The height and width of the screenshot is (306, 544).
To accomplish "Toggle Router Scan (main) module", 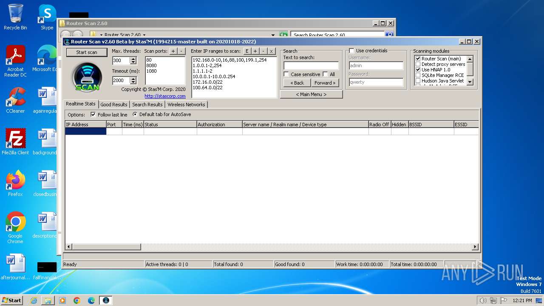I will 418,59.
